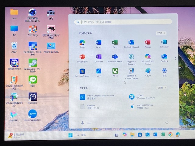The height and width of the screenshot is (146, 195).
Task: Open 設定 (Settings) pinned app
Action: [x=165, y=72]
